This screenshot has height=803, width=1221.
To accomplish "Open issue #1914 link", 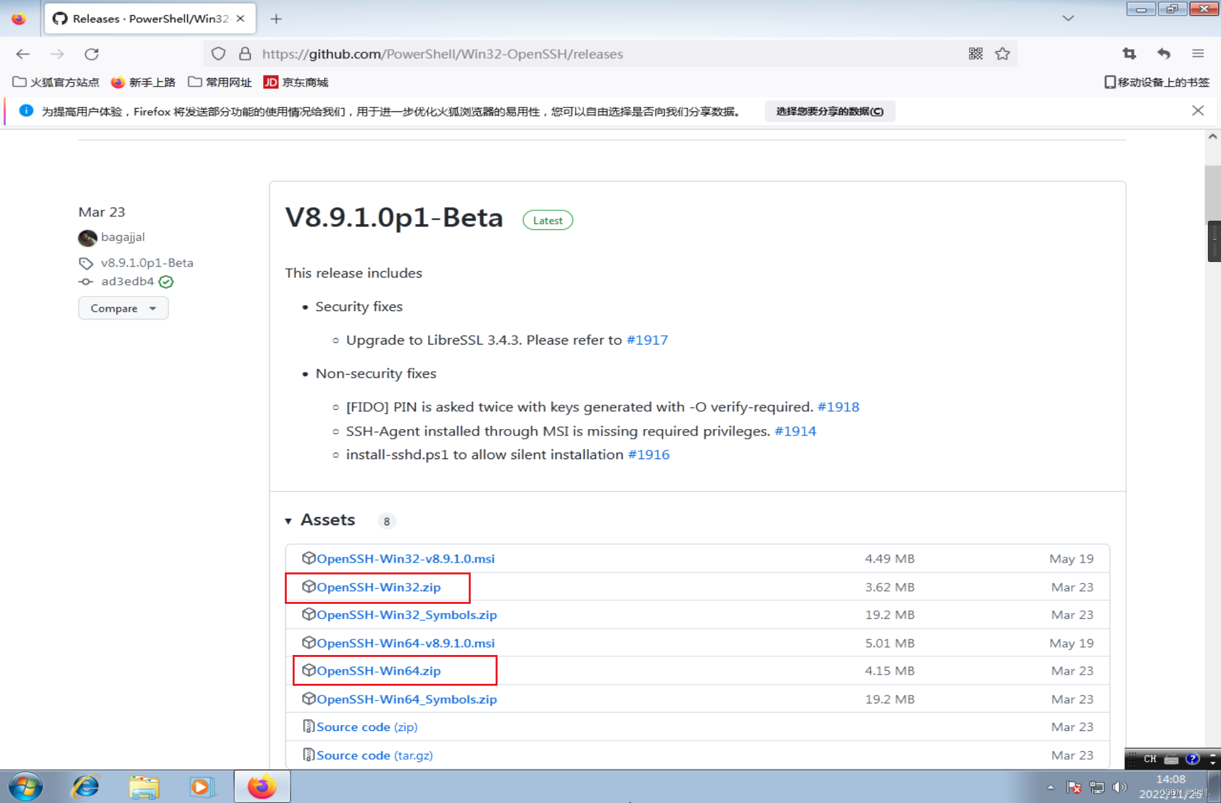I will 795,431.
